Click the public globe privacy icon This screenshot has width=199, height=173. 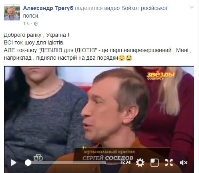coord(36,24)
